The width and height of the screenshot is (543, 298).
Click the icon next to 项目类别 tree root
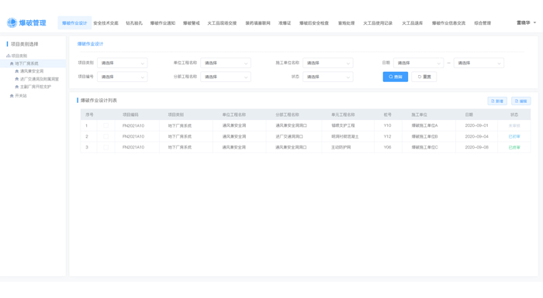9,56
